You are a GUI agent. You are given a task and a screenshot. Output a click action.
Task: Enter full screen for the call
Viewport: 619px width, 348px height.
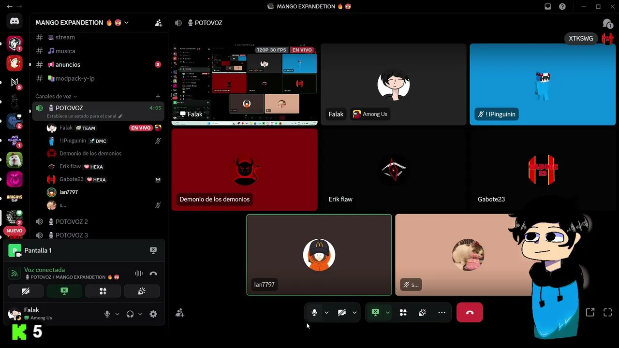click(608, 313)
